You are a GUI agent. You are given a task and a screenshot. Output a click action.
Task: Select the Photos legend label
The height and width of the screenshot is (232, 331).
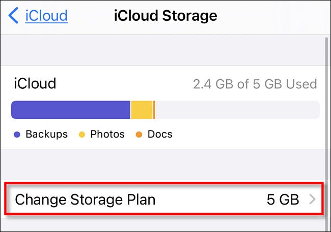coord(107,135)
